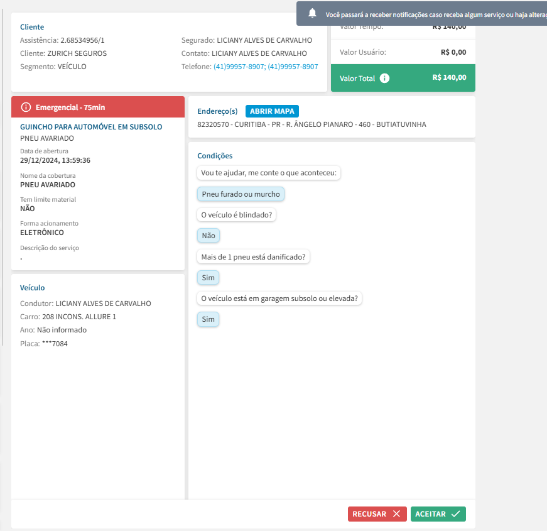
Task: Open the "GUINCHO PARA AUTOMÓVEL EM SUBSOLO" title
Action: (x=91, y=127)
